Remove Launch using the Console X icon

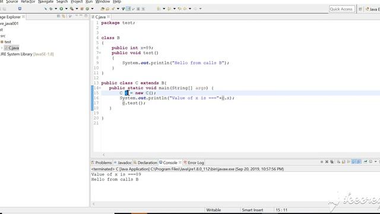(x=327, y=162)
